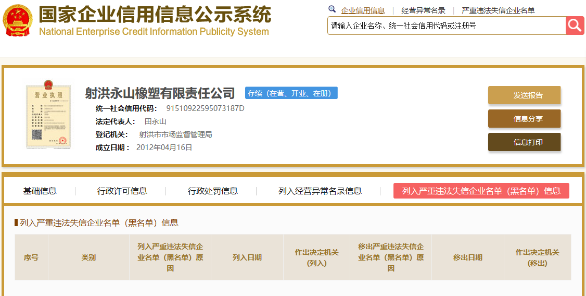Click the 作出决定机关(列入) column header

coord(316,257)
